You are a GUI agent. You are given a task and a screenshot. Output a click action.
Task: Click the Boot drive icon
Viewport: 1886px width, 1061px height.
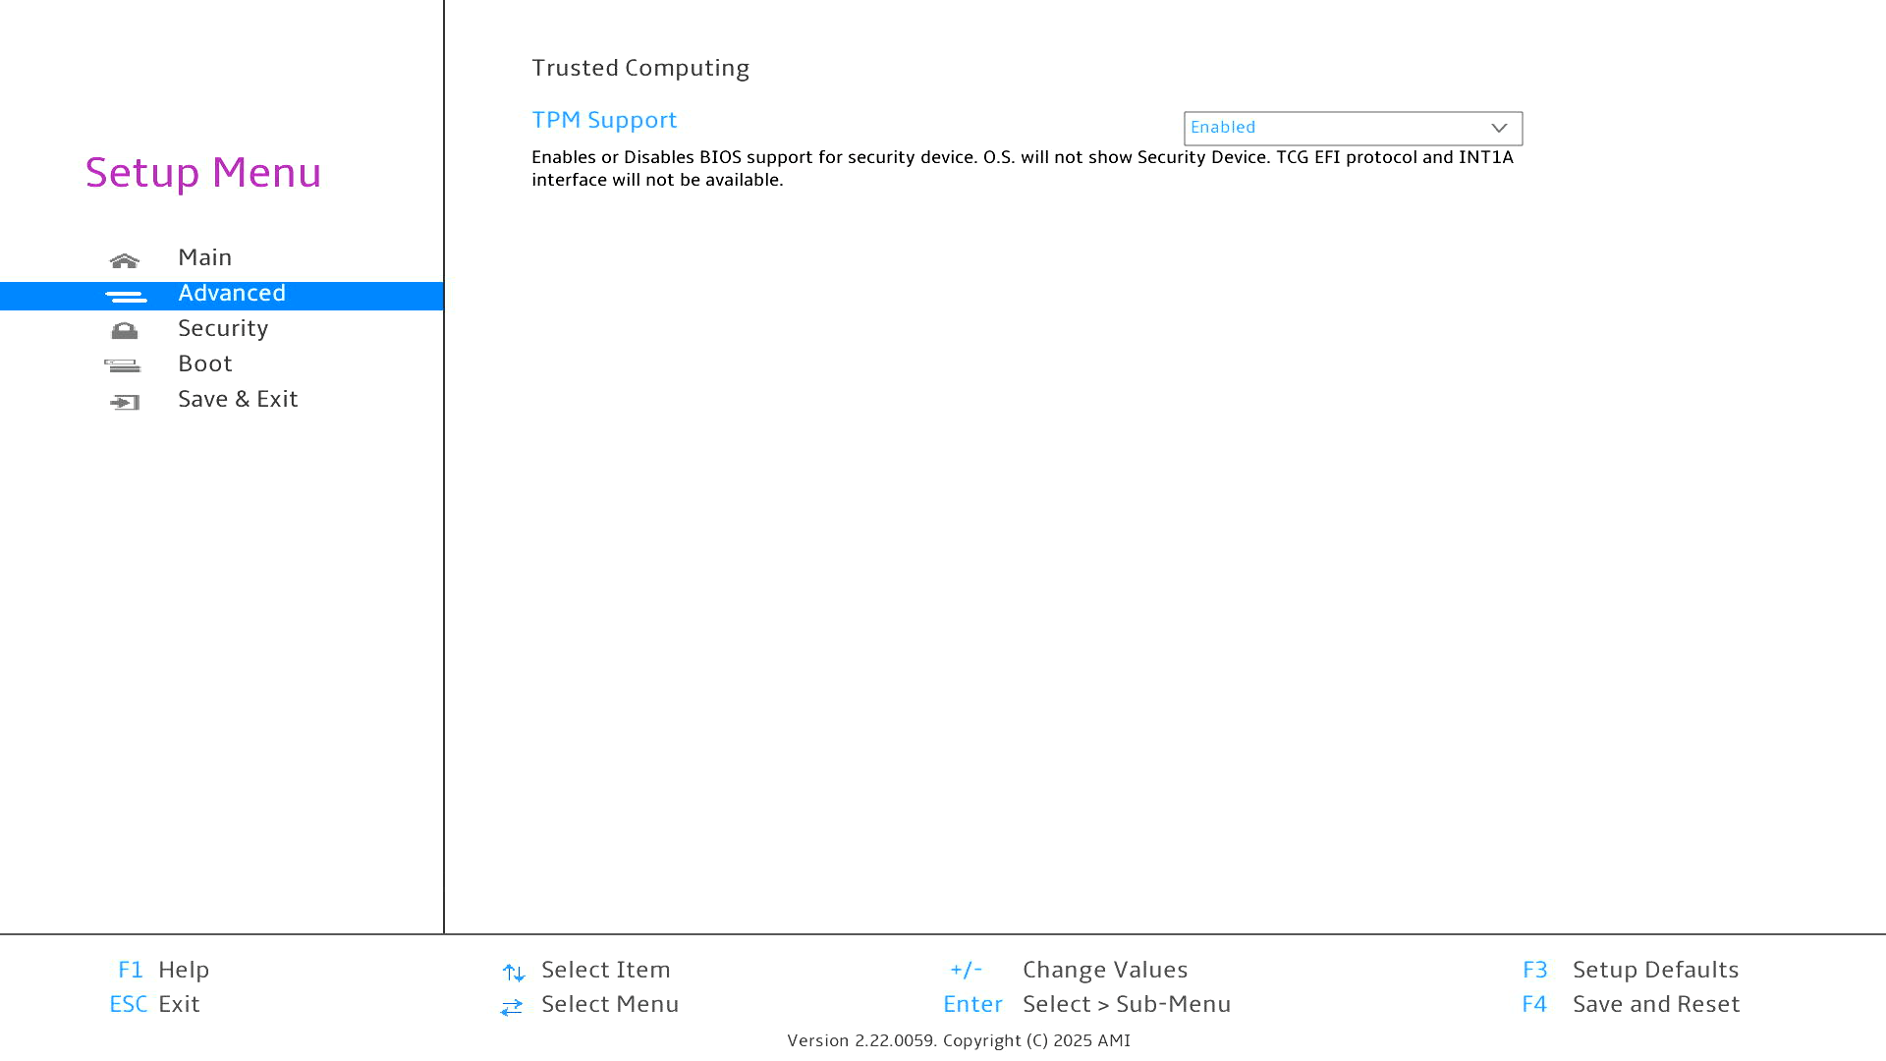point(123,366)
